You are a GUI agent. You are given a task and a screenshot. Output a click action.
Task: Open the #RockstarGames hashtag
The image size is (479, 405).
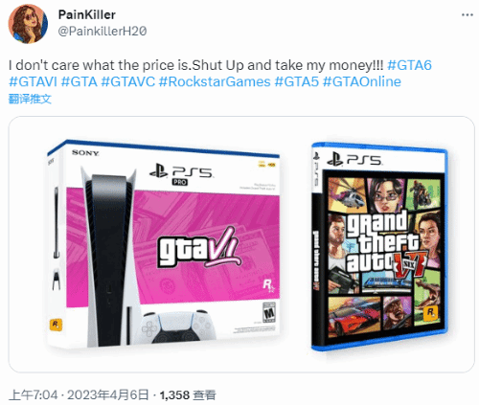(x=215, y=81)
